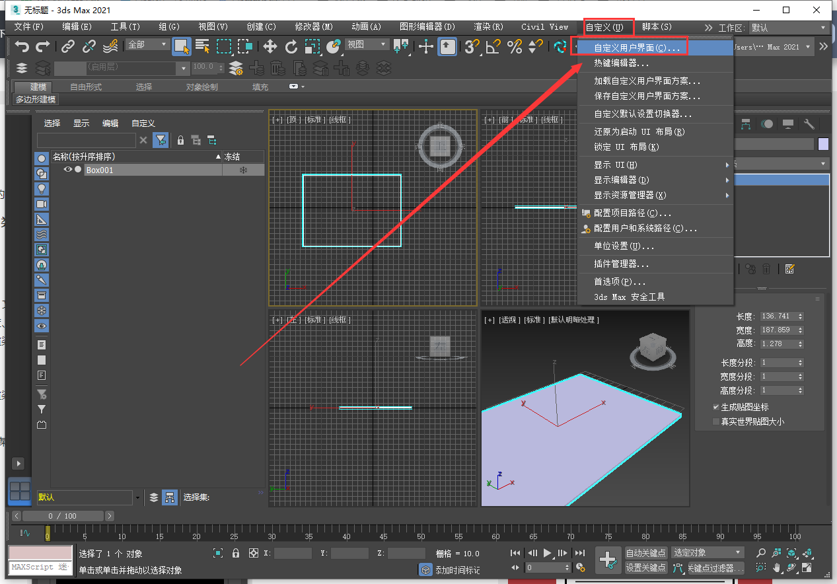Viewport: 837px width, 584px height.
Task: Toggle Box001 eye visibility icon
Action: click(x=67, y=170)
